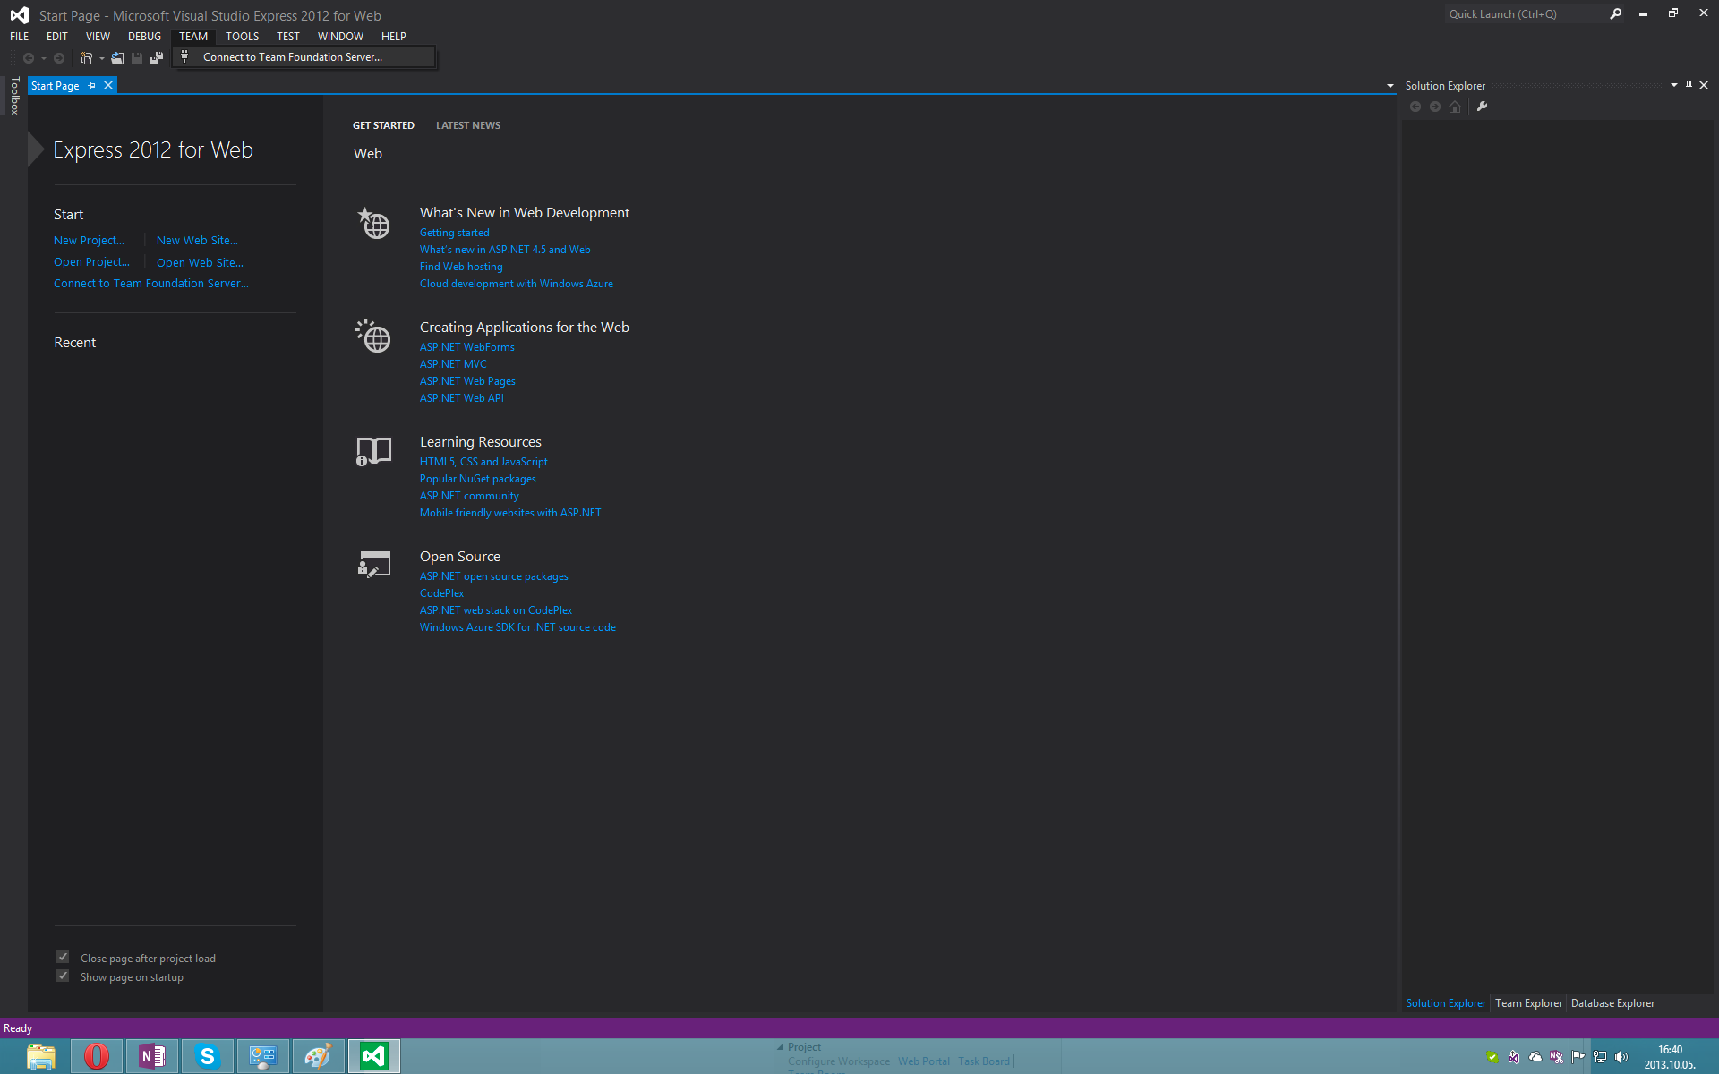Toggle Solution Explorer auto-hide pin

[x=1689, y=85]
